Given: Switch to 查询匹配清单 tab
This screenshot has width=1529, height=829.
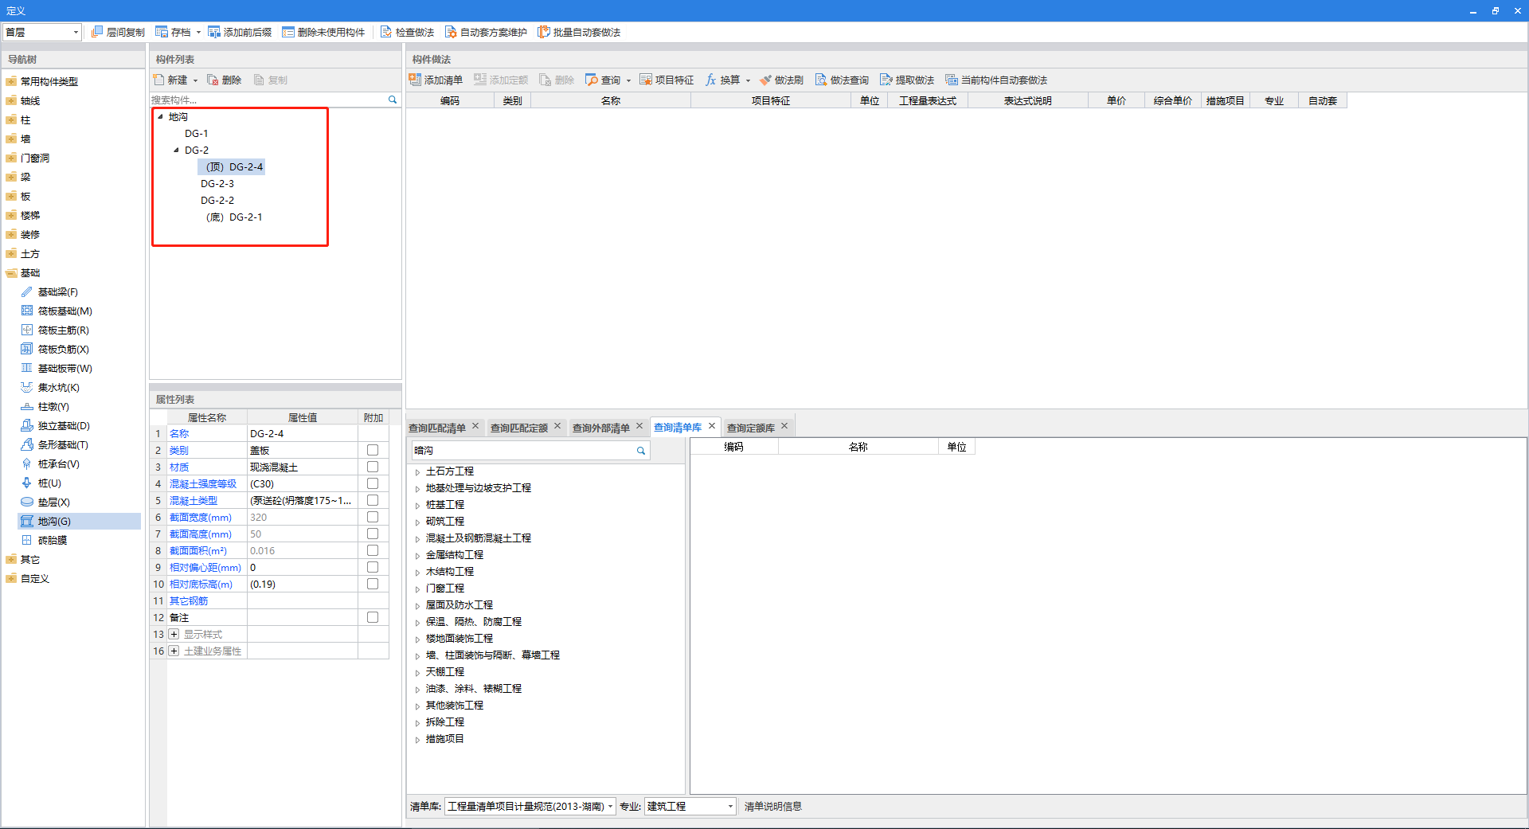Looking at the screenshot, I should coord(437,428).
